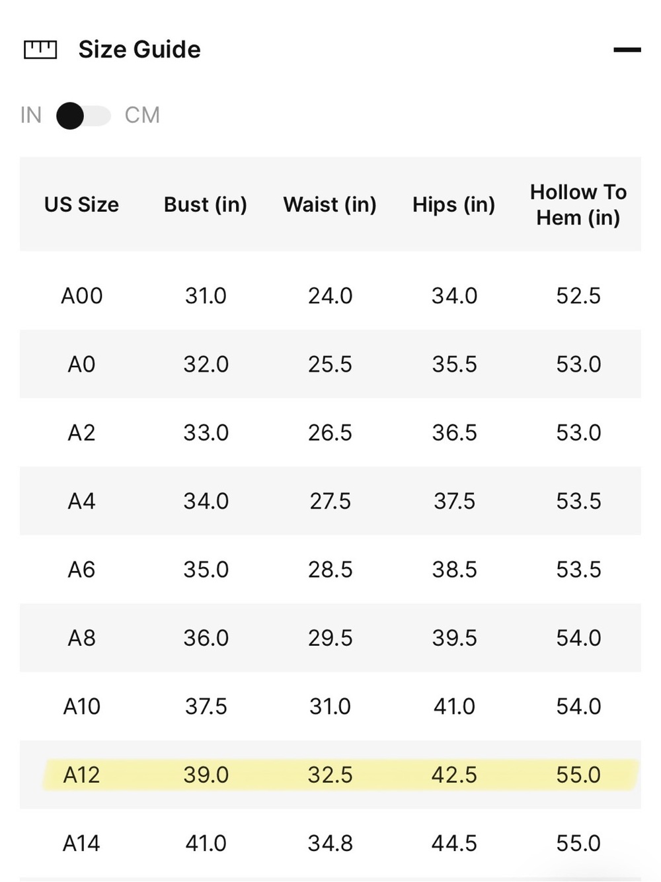Image resolution: width=661 pixels, height=882 pixels.
Task: Select the A2 size row
Action: 330,433
